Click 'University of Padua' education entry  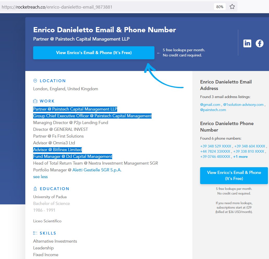pos(50,197)
